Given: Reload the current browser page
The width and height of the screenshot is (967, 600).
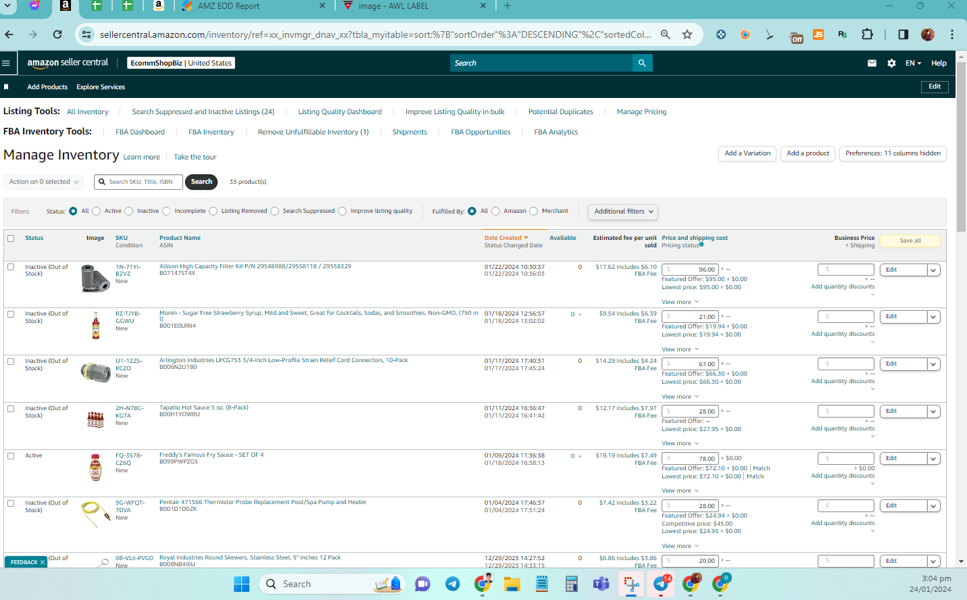Looking at the screenshot, I should pyautogui.click(x=57, y=34).
